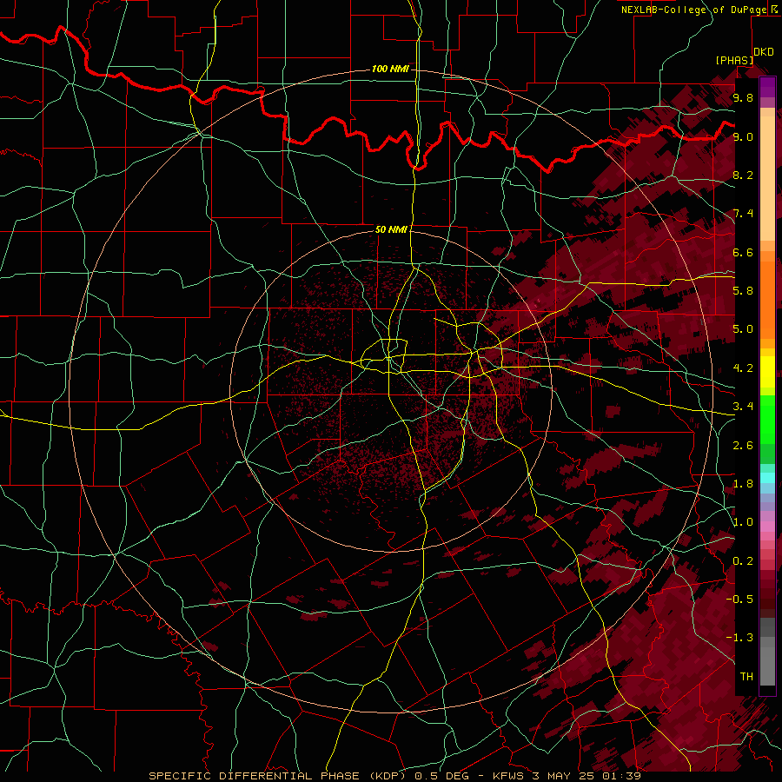Pick the purple top segment of the color bar
The width and height of the screenshot is (782, 782).
pyautogui.click(x=767, y=87)
